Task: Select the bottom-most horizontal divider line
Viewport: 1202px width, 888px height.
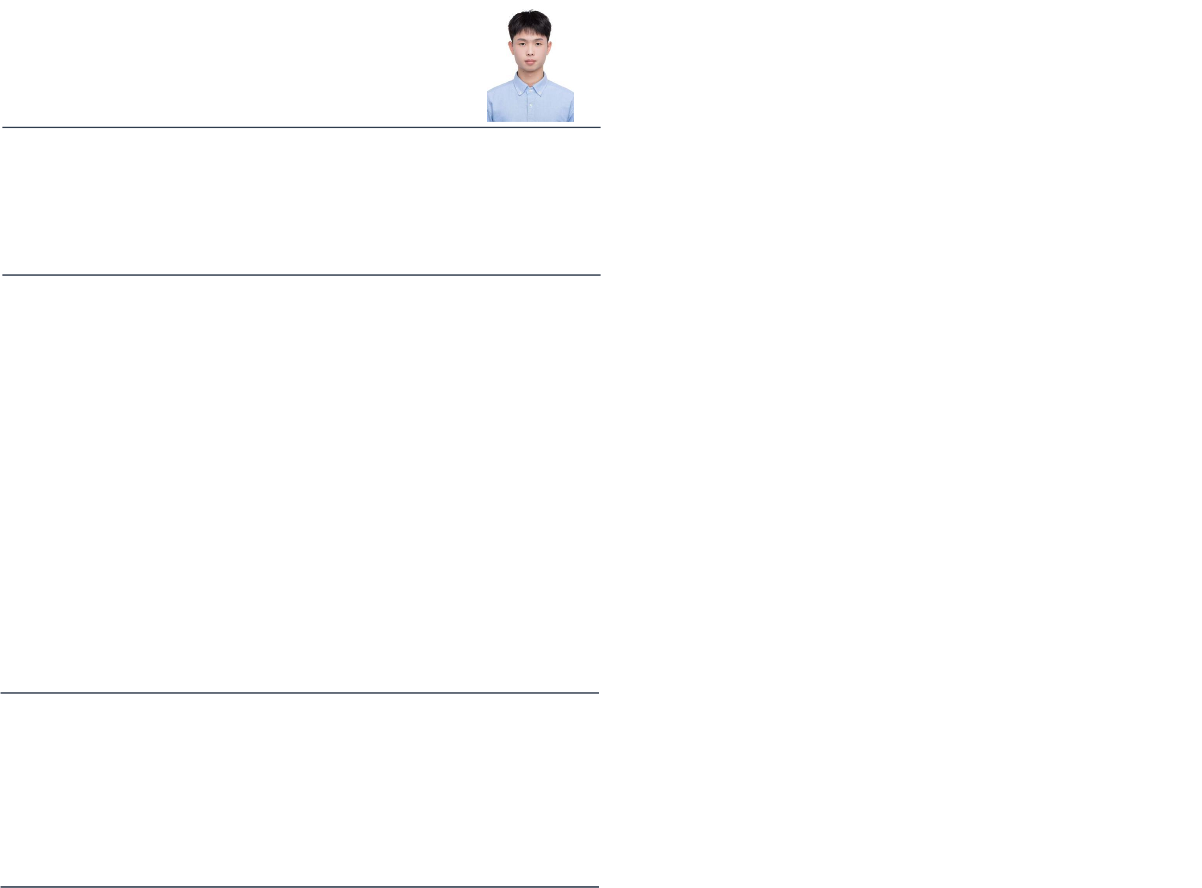Action: 299,887
